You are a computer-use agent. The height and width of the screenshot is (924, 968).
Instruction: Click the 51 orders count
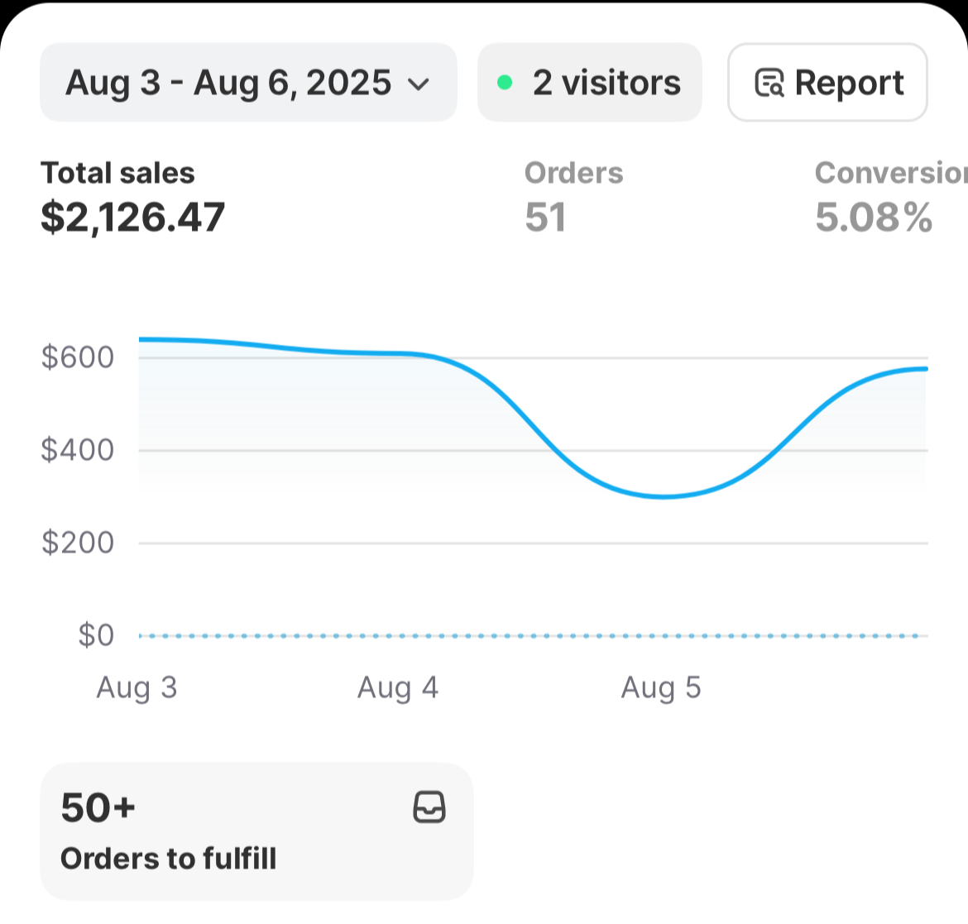[x=545, y=217]
